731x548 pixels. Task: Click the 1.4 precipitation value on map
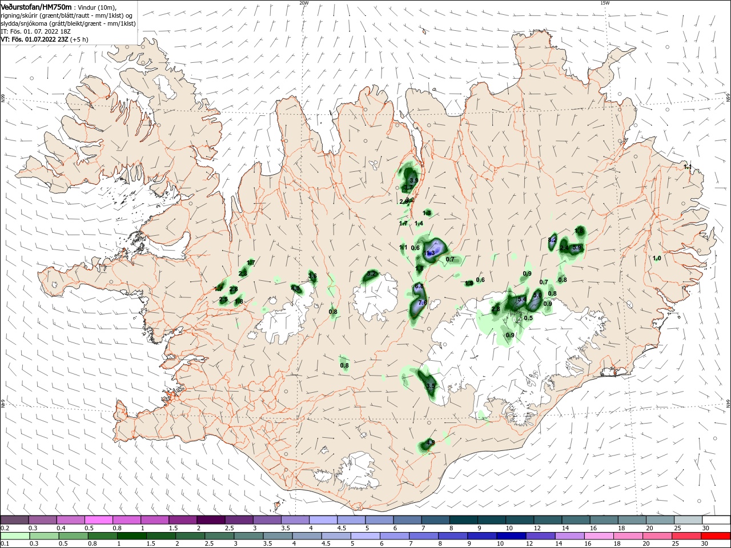[419, 224]
